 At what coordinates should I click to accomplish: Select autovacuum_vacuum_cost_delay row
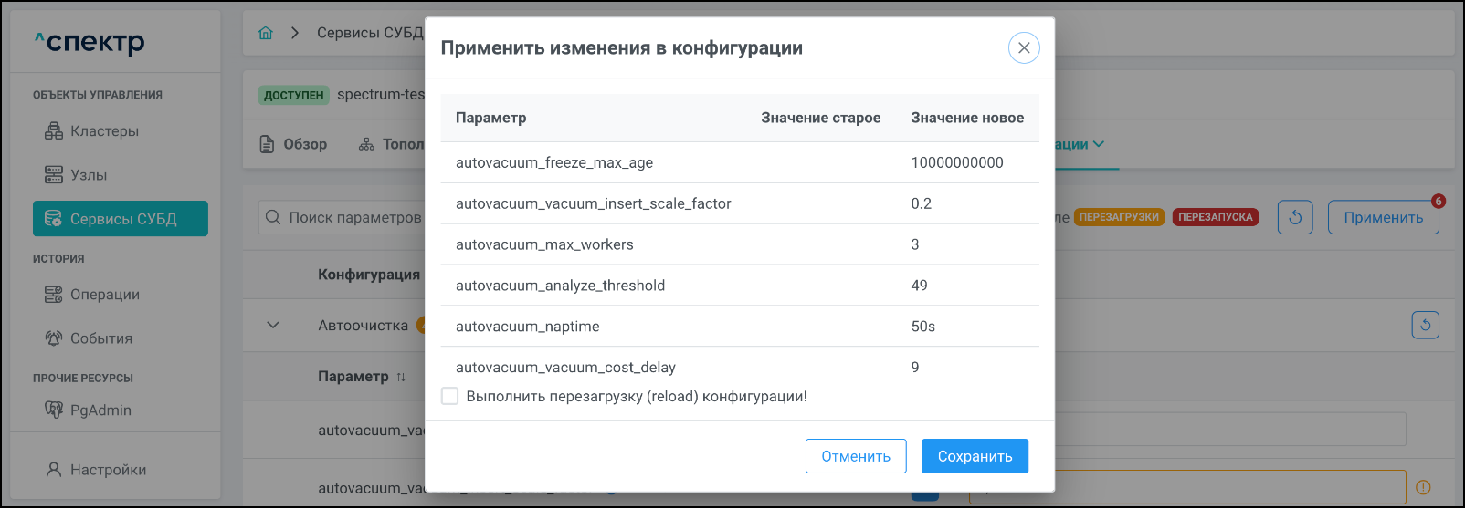coord(740,368)
